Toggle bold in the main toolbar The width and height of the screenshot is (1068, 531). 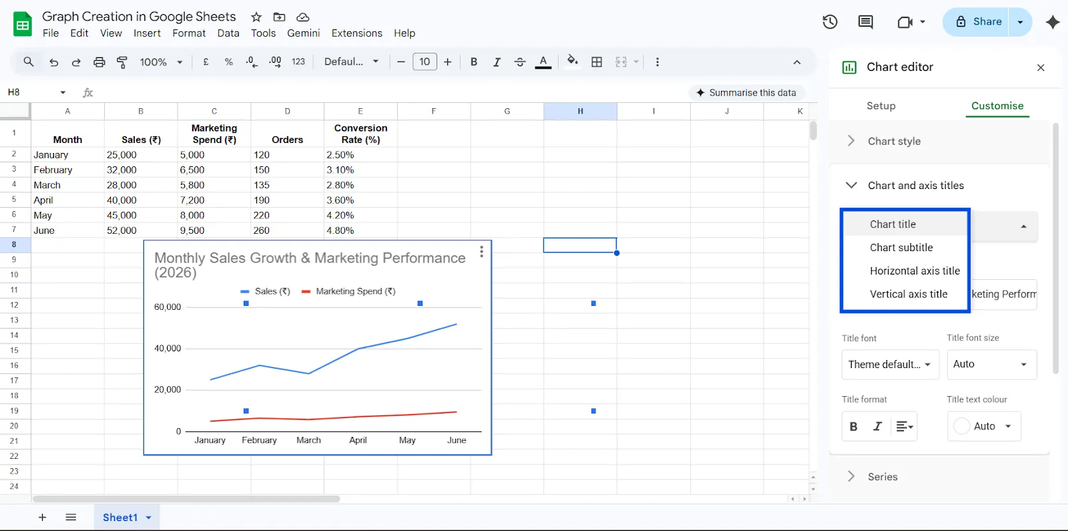point(474,62)
